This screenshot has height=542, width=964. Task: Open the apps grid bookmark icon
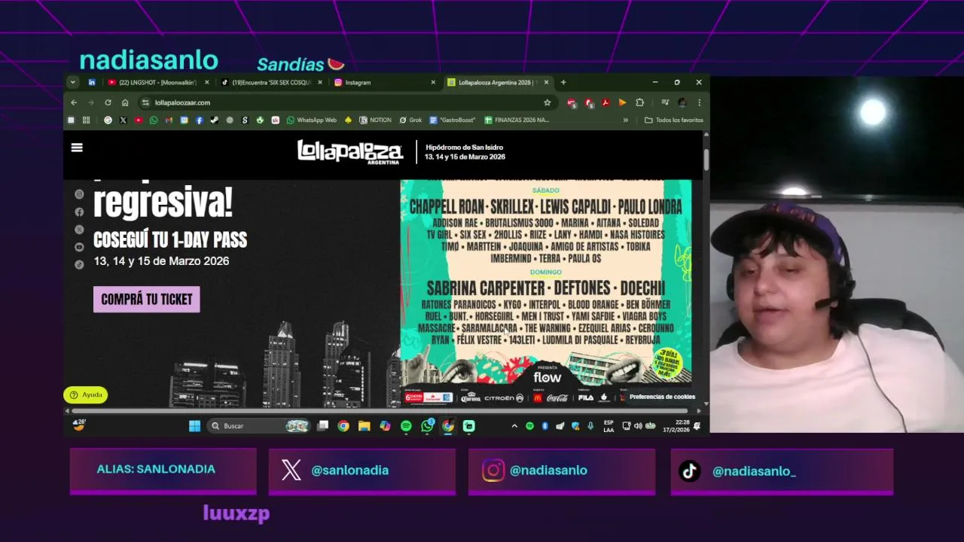pos(86,120)
